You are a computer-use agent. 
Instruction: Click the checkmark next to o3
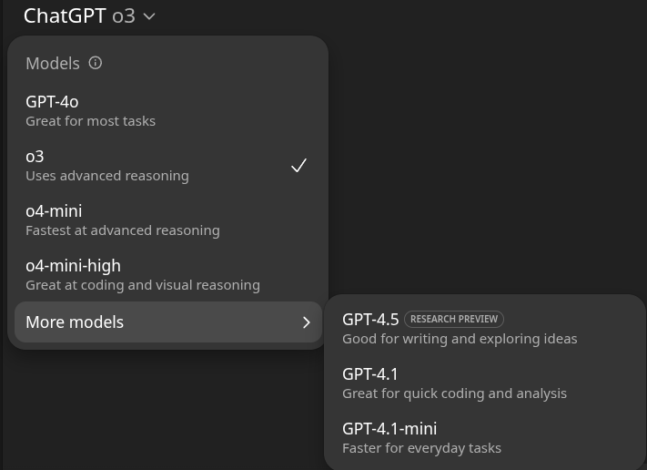298,166
